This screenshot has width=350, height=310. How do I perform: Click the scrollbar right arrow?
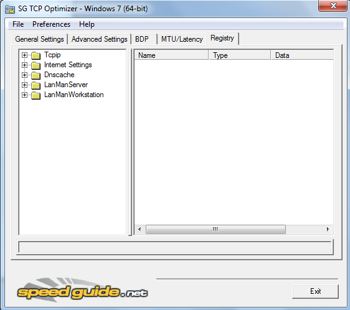click(x=328, y=230)
